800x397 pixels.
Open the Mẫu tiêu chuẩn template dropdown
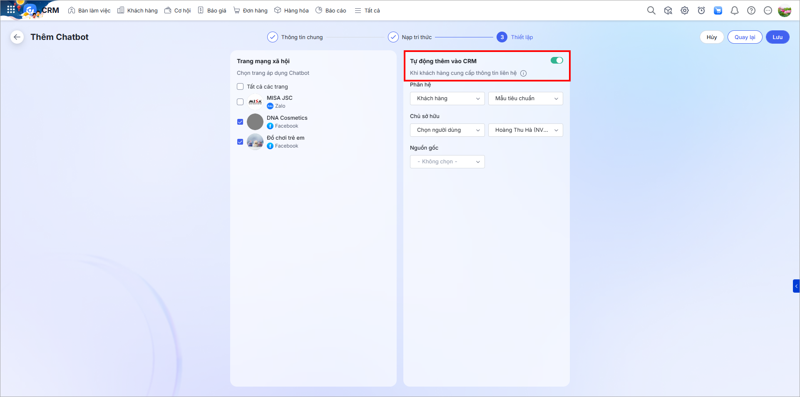tap(525, 99)
